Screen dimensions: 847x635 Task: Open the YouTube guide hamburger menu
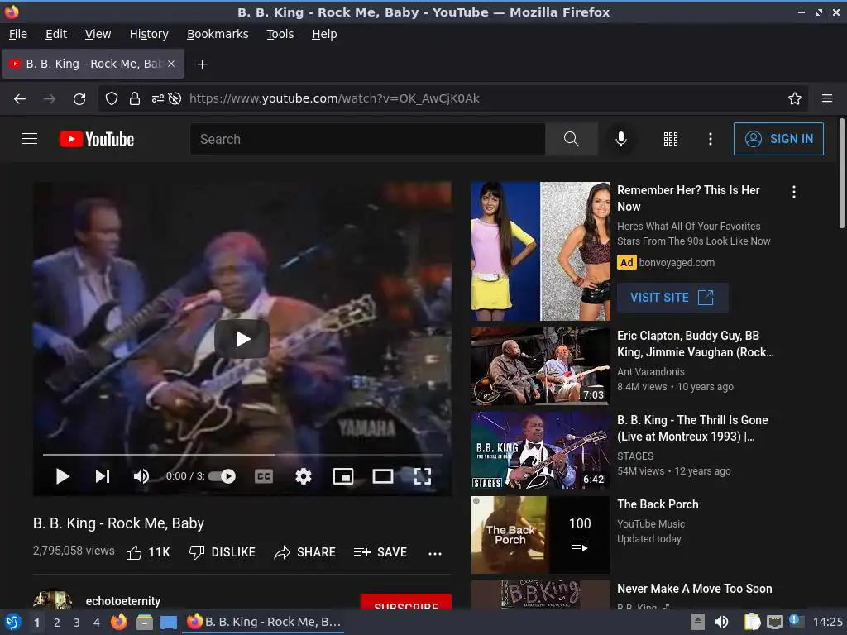coord(30,139)
